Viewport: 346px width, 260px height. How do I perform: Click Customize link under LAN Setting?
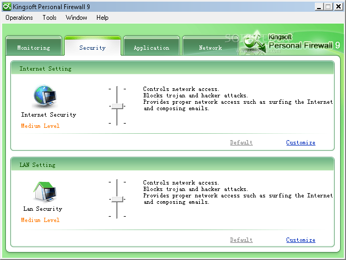(x=301, y=240)
